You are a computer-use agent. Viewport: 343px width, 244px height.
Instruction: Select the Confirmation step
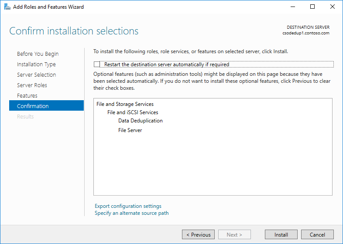click(33, 106)
